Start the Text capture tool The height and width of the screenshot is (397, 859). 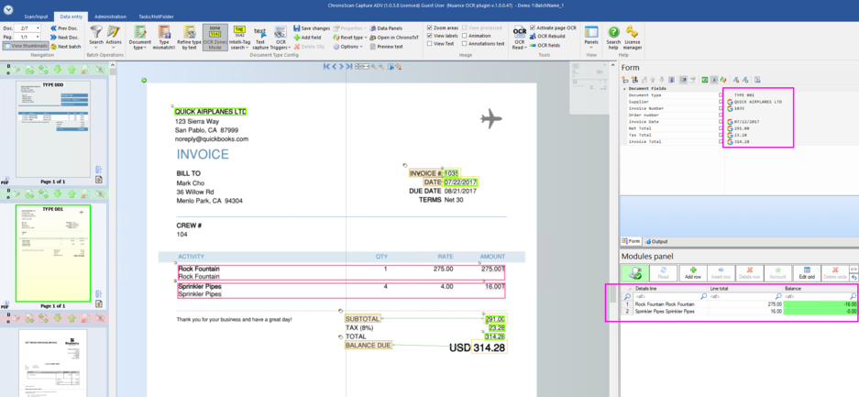(x=259, y=37)
